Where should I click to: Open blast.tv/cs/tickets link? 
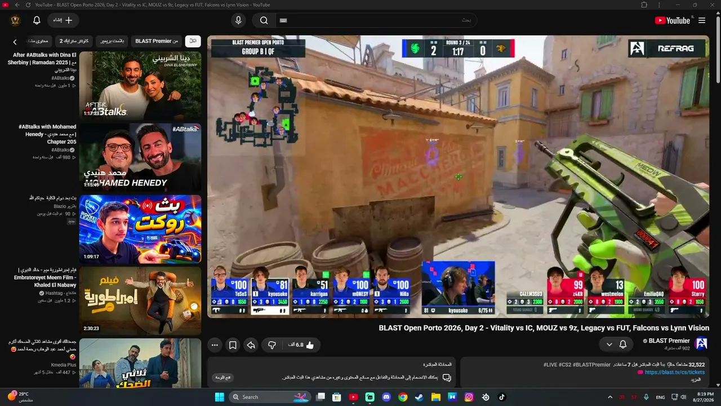675,372
